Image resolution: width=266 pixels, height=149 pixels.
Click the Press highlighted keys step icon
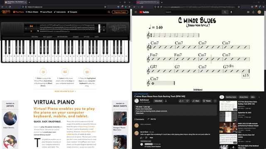(x=87, y=72)
